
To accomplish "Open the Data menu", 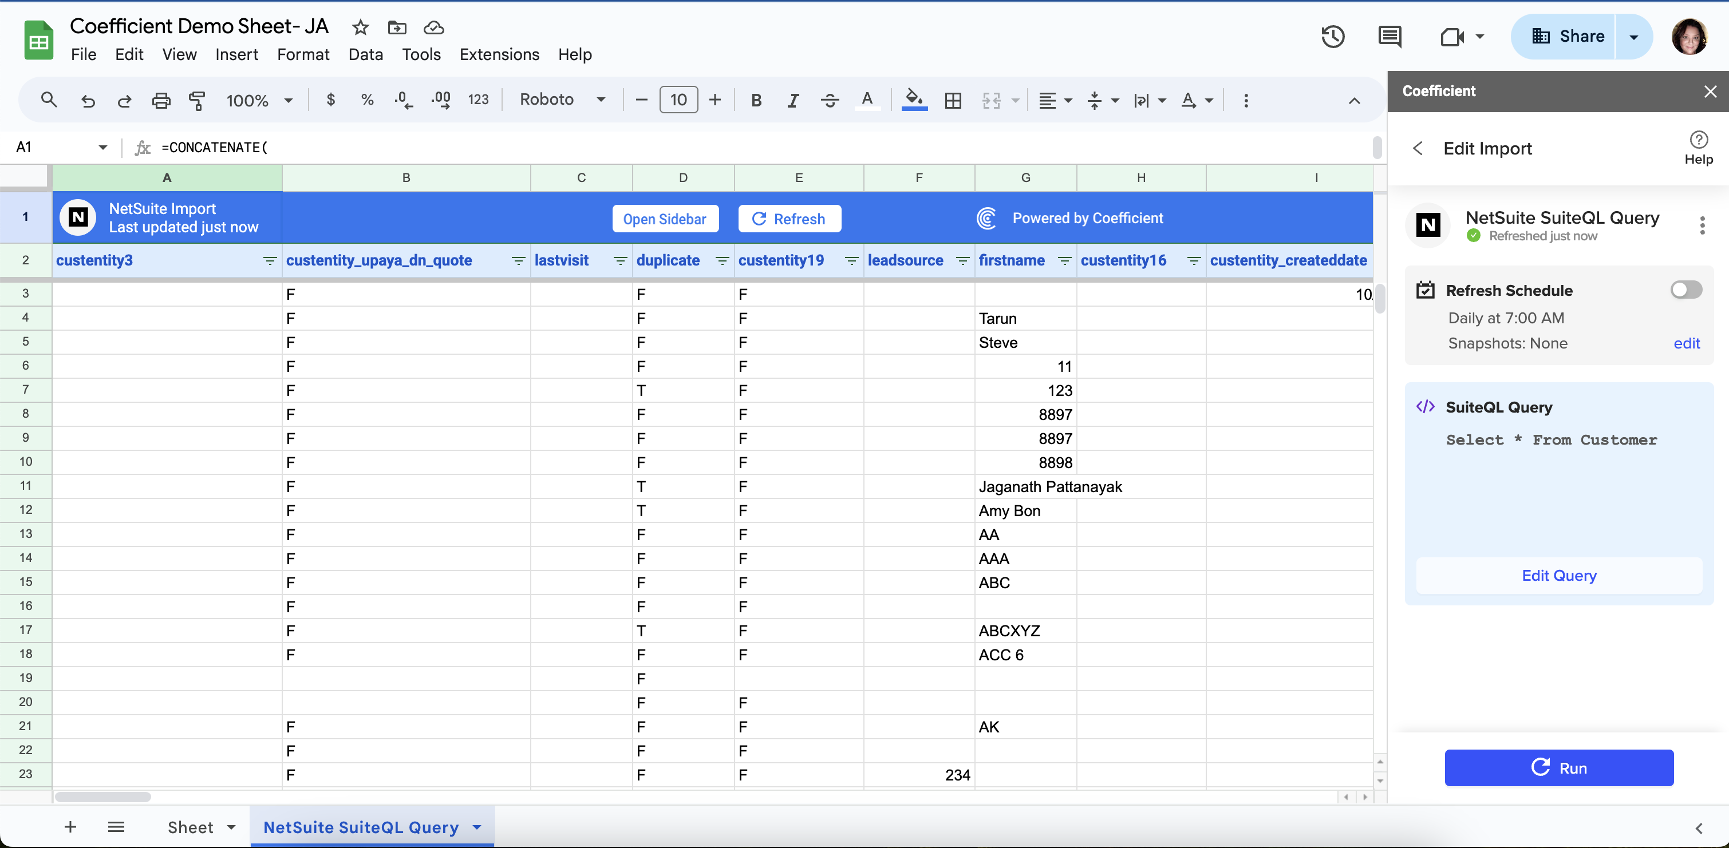I will [365, 54].
